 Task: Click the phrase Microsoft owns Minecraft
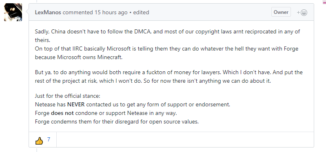[x=90, y=57]
